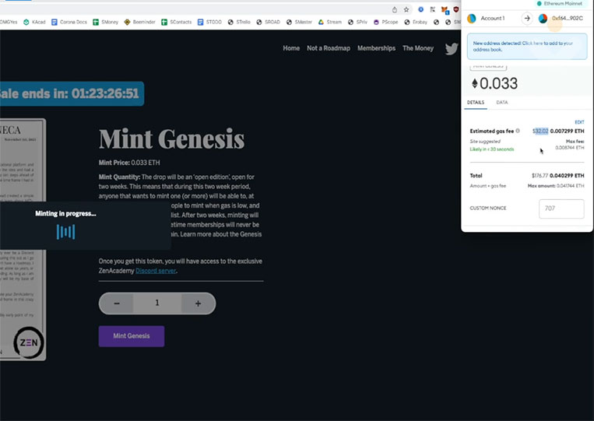Click the share page icon in address bar

point(395,10)
